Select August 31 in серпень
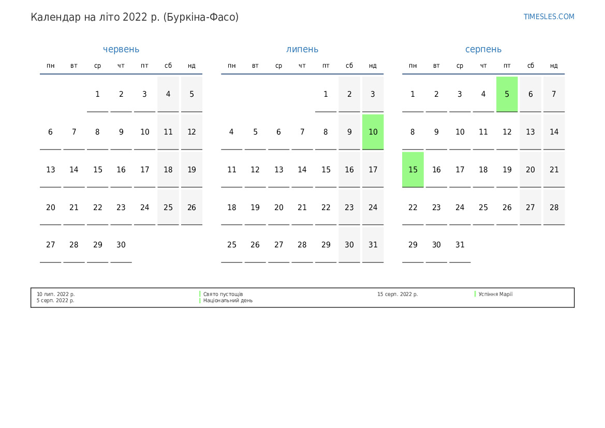The image size is (605, 428). [460, 245]
